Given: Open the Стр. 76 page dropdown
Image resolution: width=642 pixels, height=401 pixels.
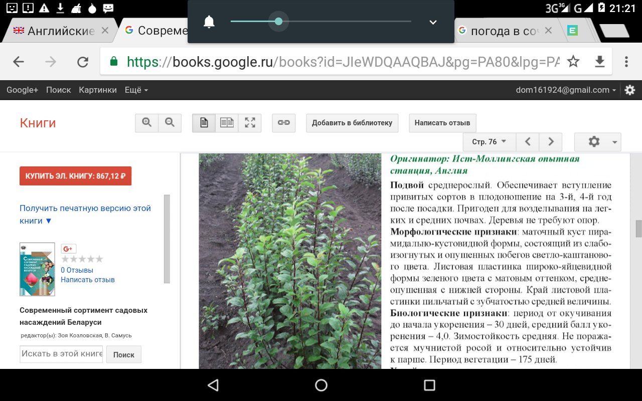Looking at the screenshot, I should tap(489, 142).
